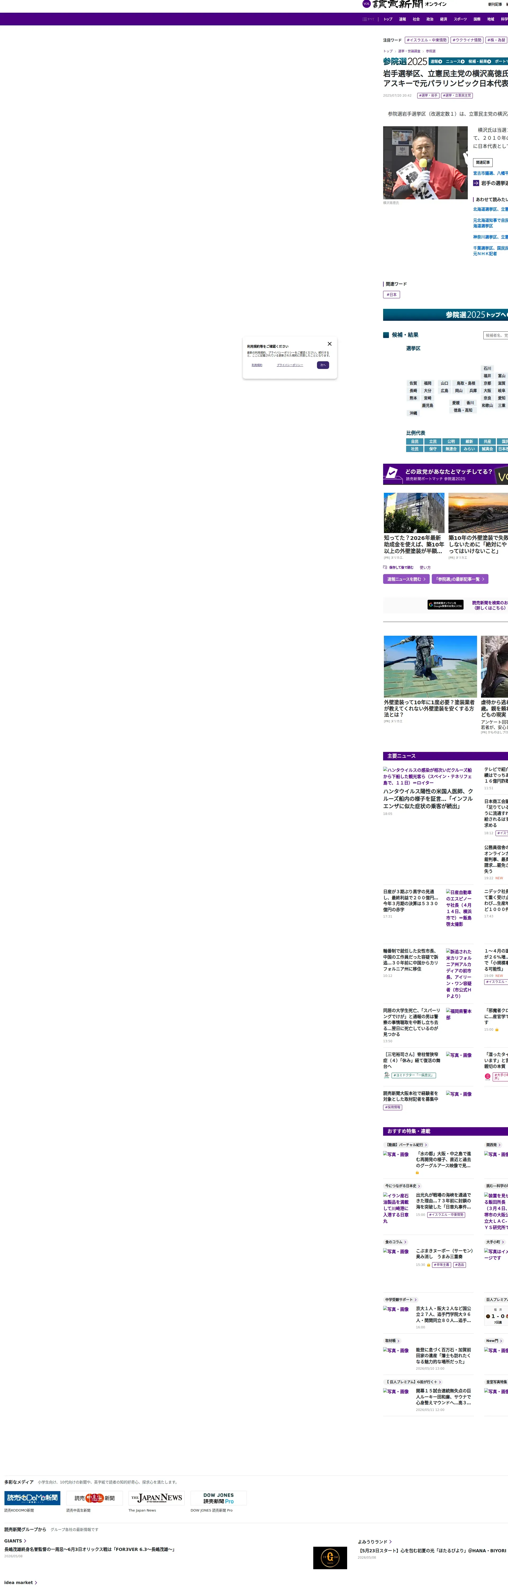Choose 公明 under 比例代表
Viewport: 508px width, 1588px height.
tap(451, 441)
